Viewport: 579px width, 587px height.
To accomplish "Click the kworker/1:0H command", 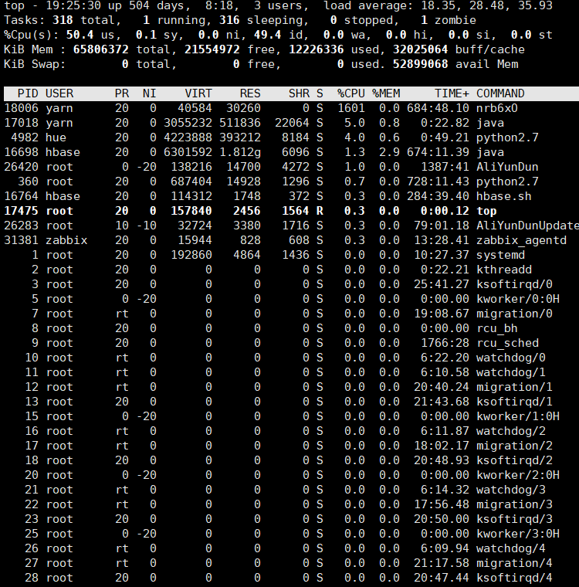I will click(517, 416).
